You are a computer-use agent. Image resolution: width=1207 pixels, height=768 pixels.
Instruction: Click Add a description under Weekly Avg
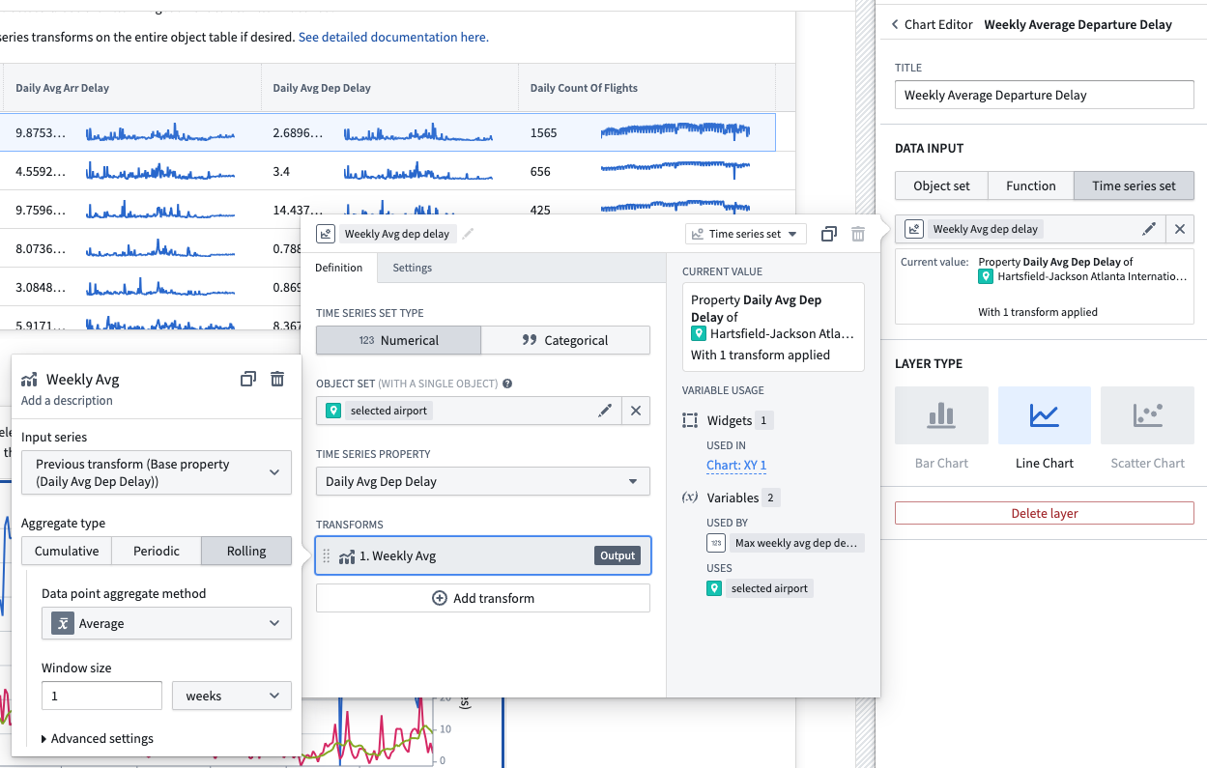[67, 400]
